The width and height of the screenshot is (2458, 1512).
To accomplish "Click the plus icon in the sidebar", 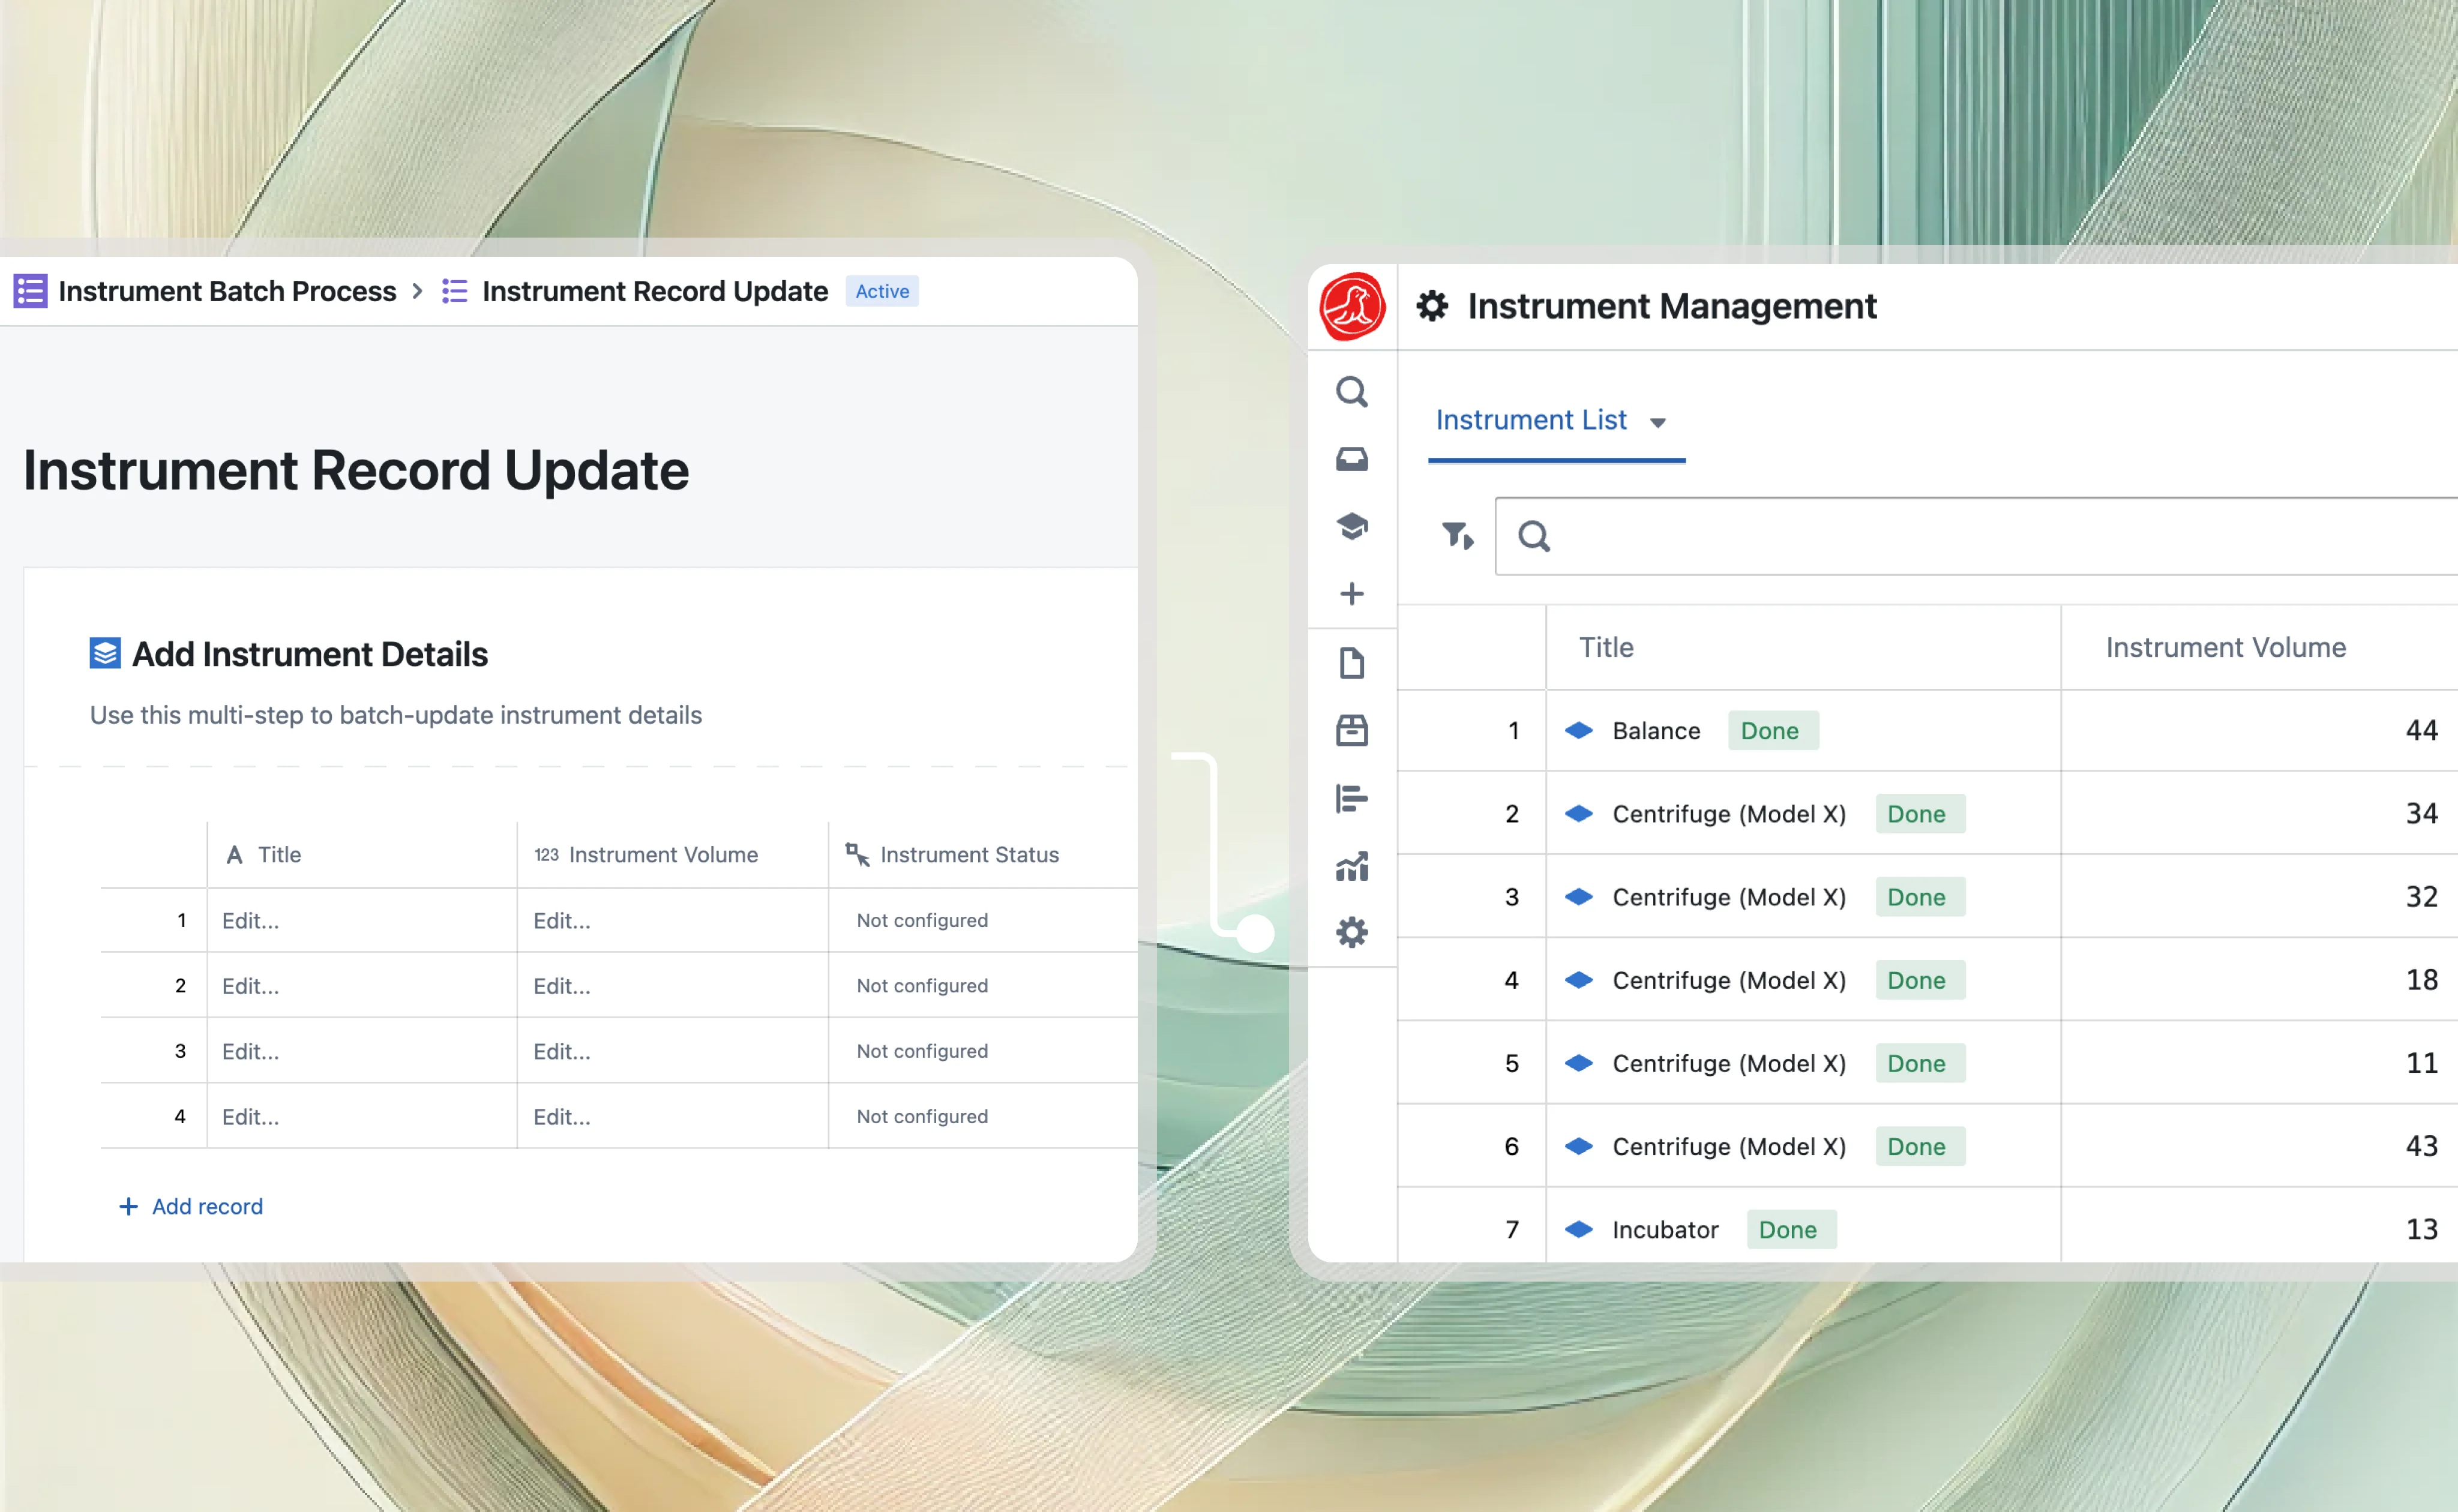I will point(1352,594).
